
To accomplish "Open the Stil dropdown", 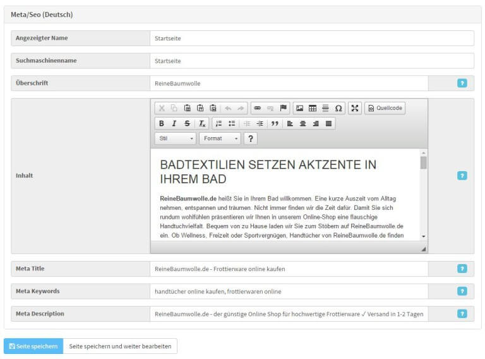I will (x=175, y=138).
